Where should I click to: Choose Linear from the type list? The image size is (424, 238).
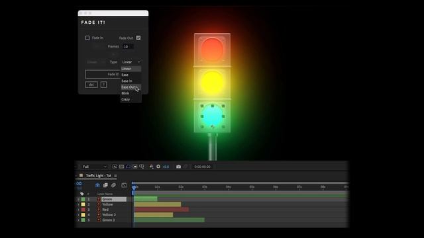(131, 69)
